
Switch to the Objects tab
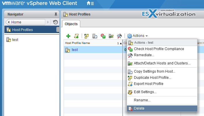point(71,24)
